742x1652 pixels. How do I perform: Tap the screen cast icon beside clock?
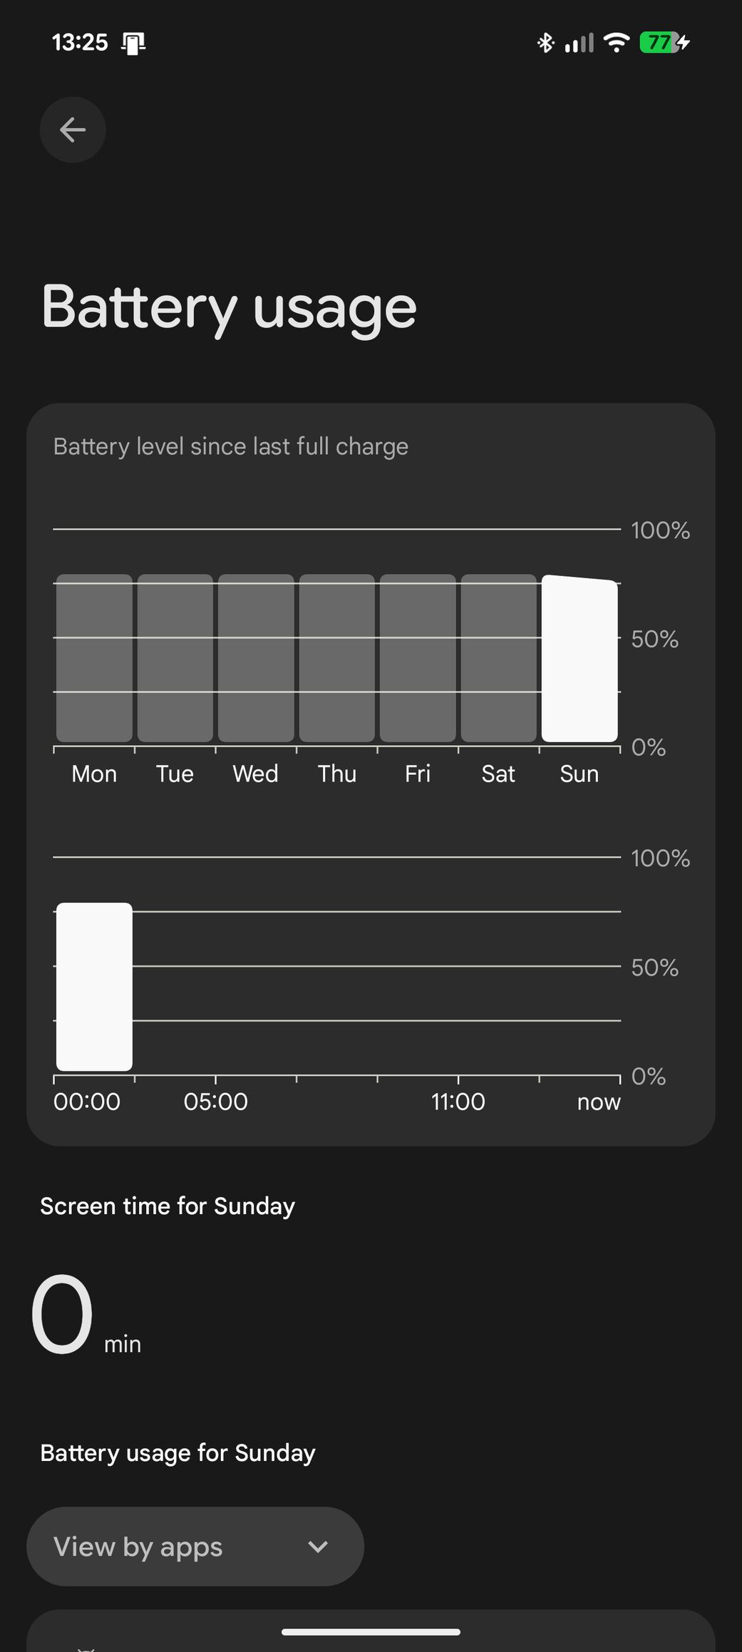[x=133, y=43]
